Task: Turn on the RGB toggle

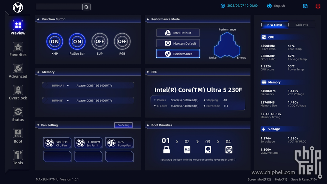Action: point(122,41)
